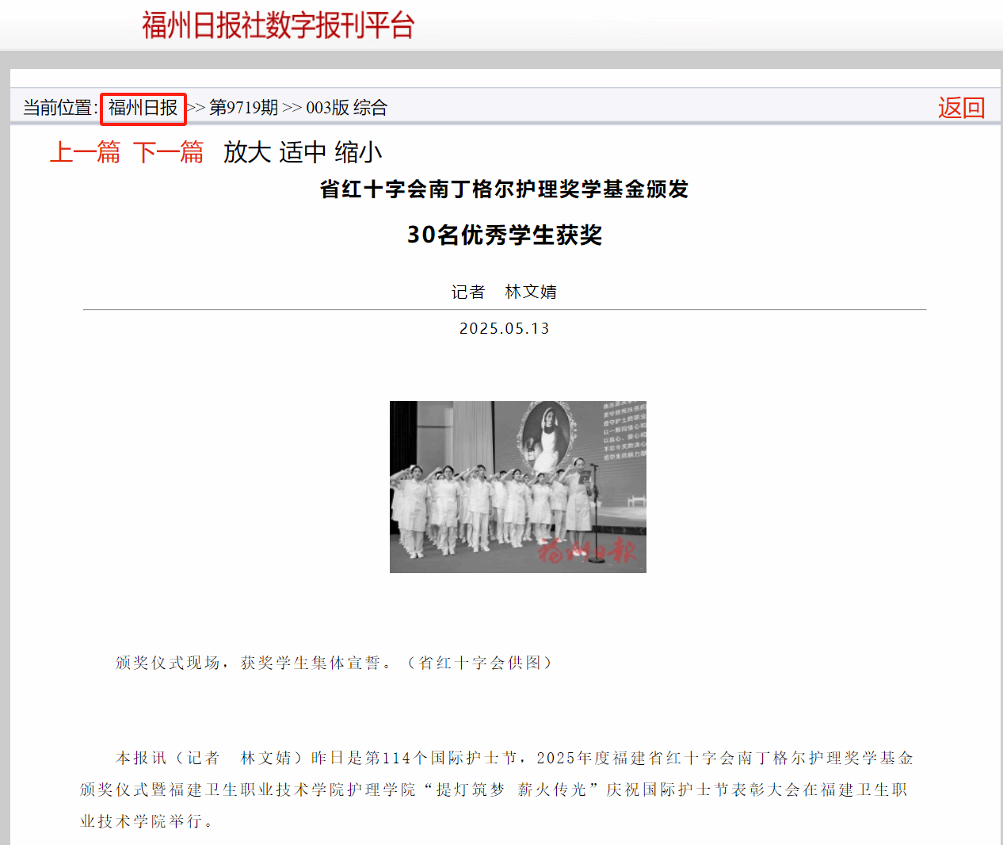Go to the next article via 下一篇
This screenshot has width=1003, height=845.
click(x=169, y=151)
